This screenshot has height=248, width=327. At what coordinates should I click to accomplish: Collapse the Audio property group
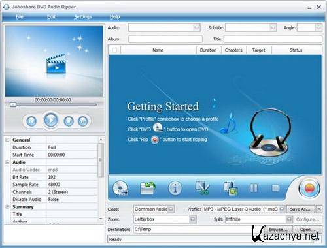pos(7,162)
